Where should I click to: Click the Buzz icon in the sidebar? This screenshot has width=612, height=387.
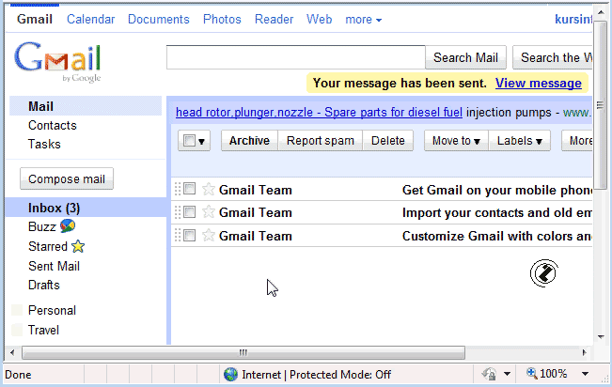coord(68,225)
